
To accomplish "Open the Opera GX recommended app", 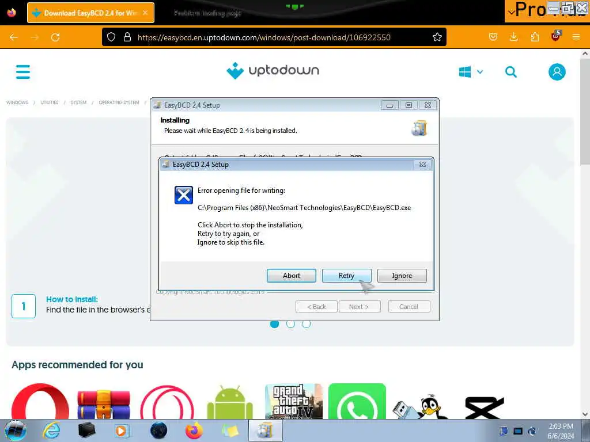I will click(167, 402).
